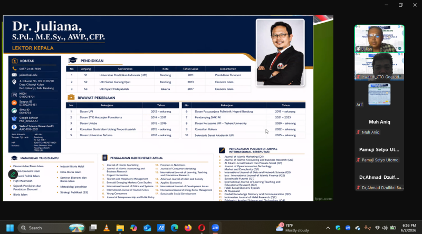The height and width of the screenshot is (234, 422).
Task: Click the muted mic icon for Dr,Ahmad Dzulfikri
Action: 358,188
